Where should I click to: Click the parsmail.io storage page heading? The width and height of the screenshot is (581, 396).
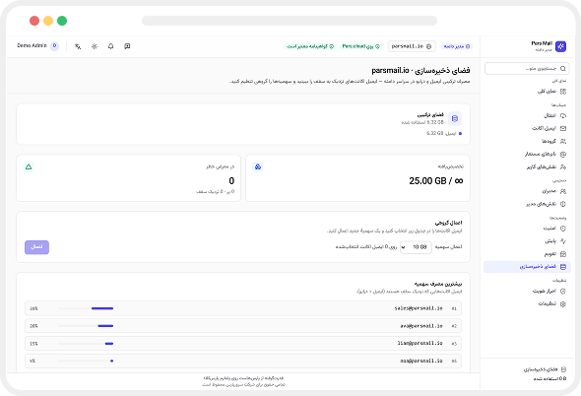point(420,70)
